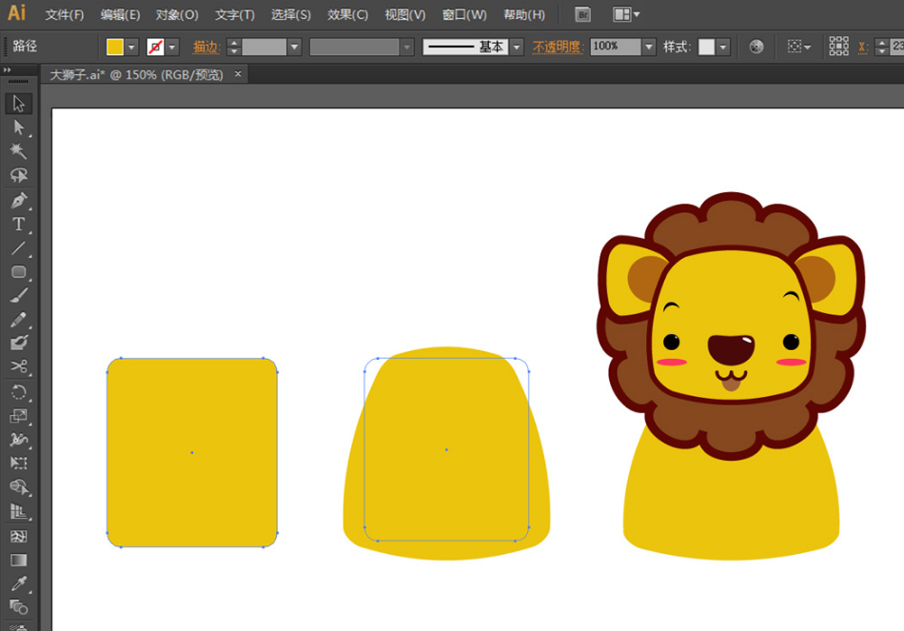
Task: Select the Eyedropper tool
Action: [18, 582]
